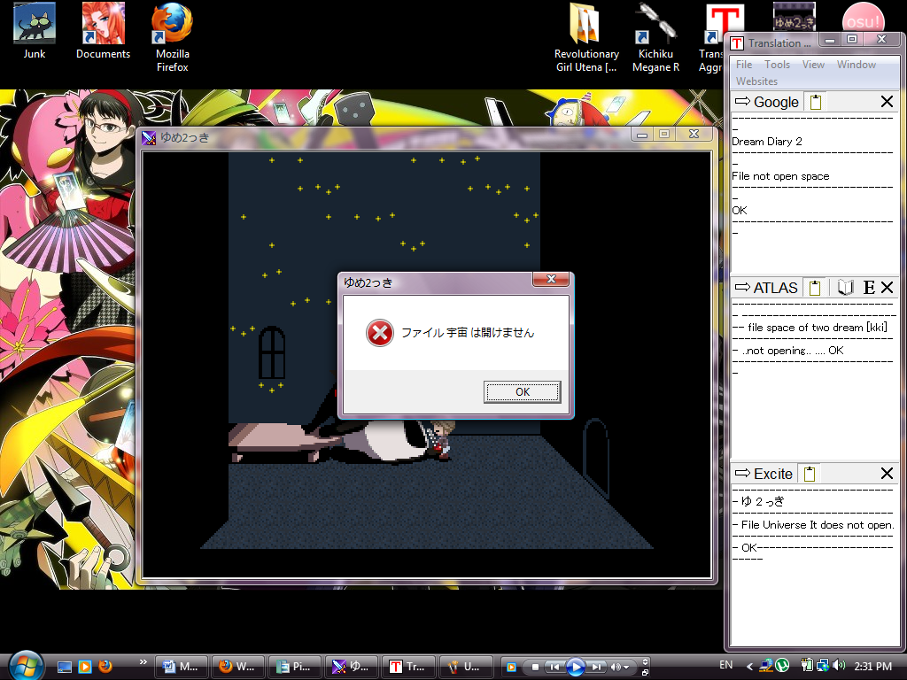Close the ATLAS translation panel

pyautogui.click(x=887, y=288)
